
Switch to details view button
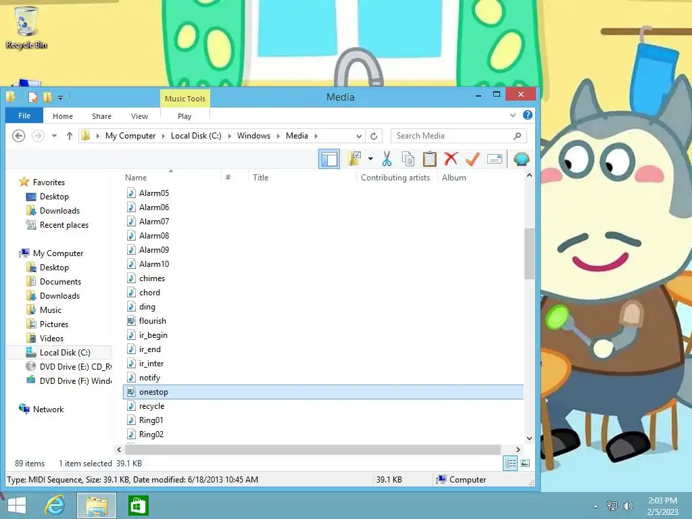click(x=510, y=463)
